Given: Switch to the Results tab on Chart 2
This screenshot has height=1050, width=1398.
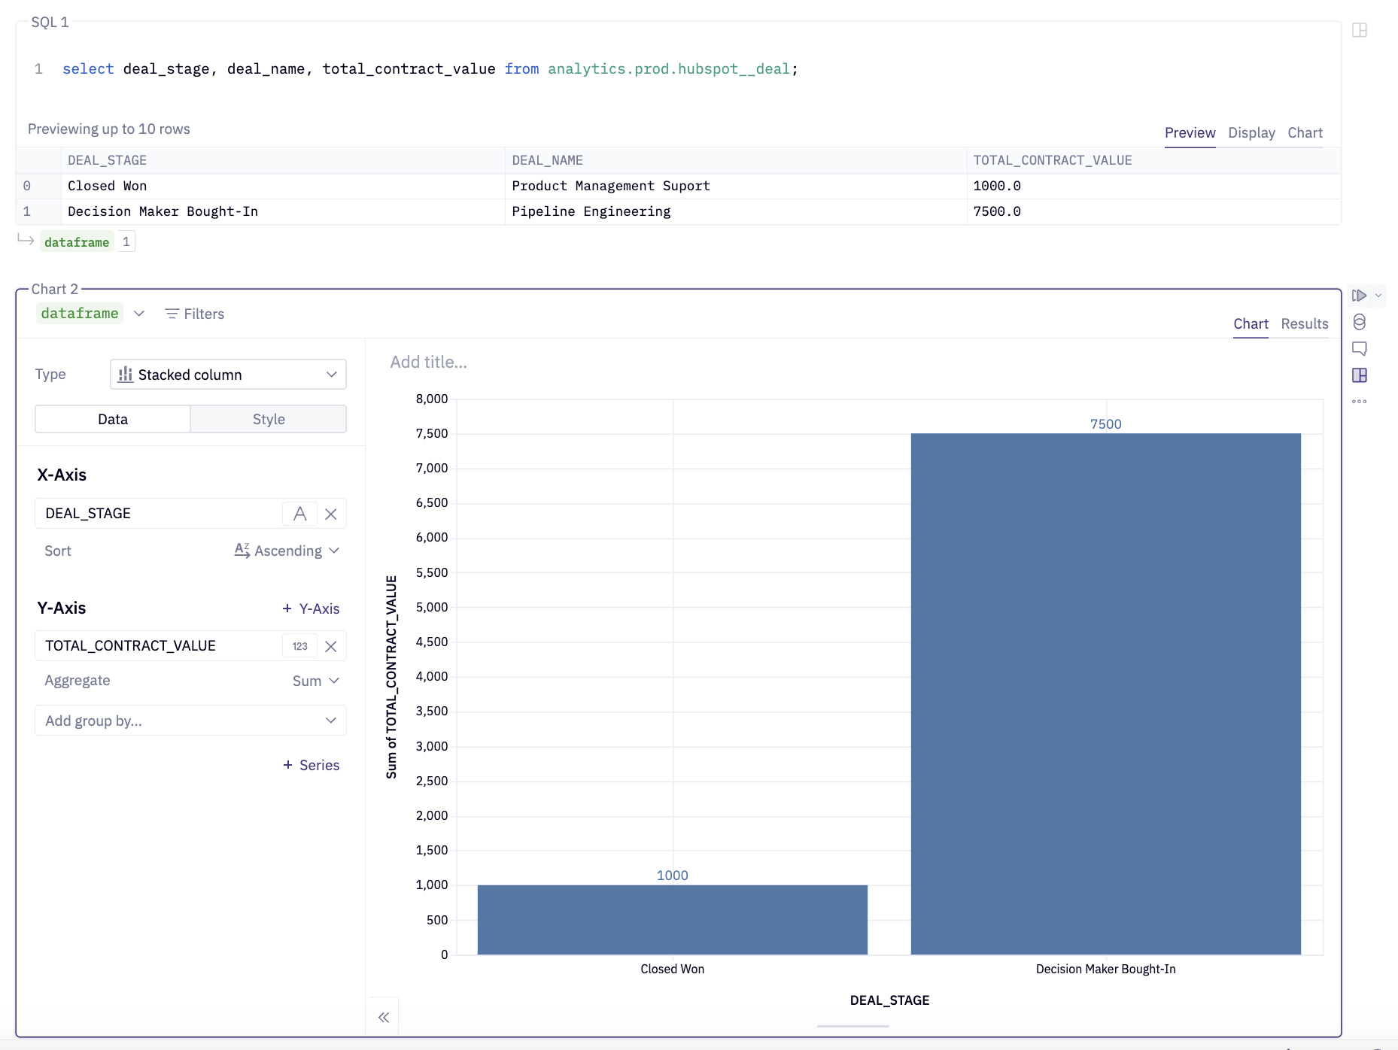Looking at the screenshot, I should click(x=1304, y=323).
